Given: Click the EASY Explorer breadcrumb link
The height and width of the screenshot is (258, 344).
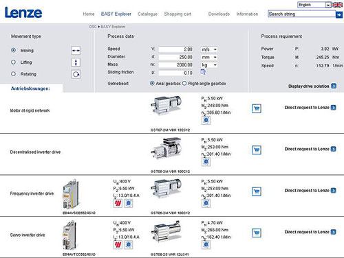Looking at the screenshot, I should 113,27.
